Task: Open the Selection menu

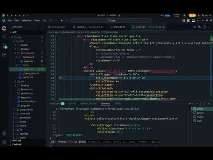Action: 27,20
